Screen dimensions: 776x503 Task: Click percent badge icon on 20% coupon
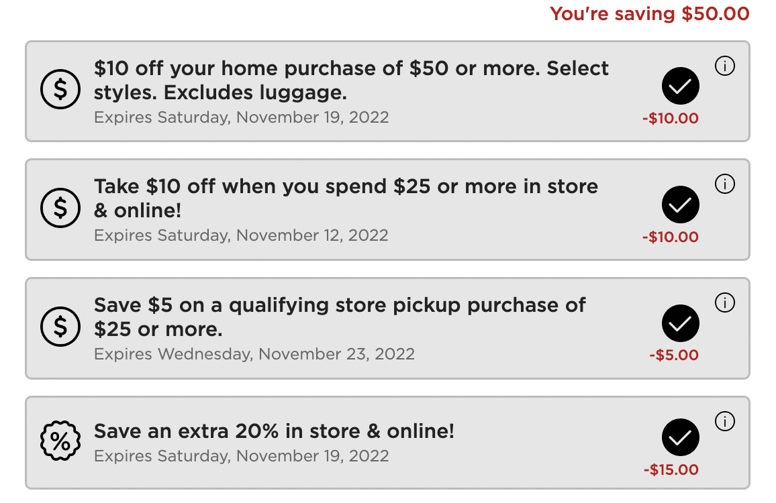[60, 441]
